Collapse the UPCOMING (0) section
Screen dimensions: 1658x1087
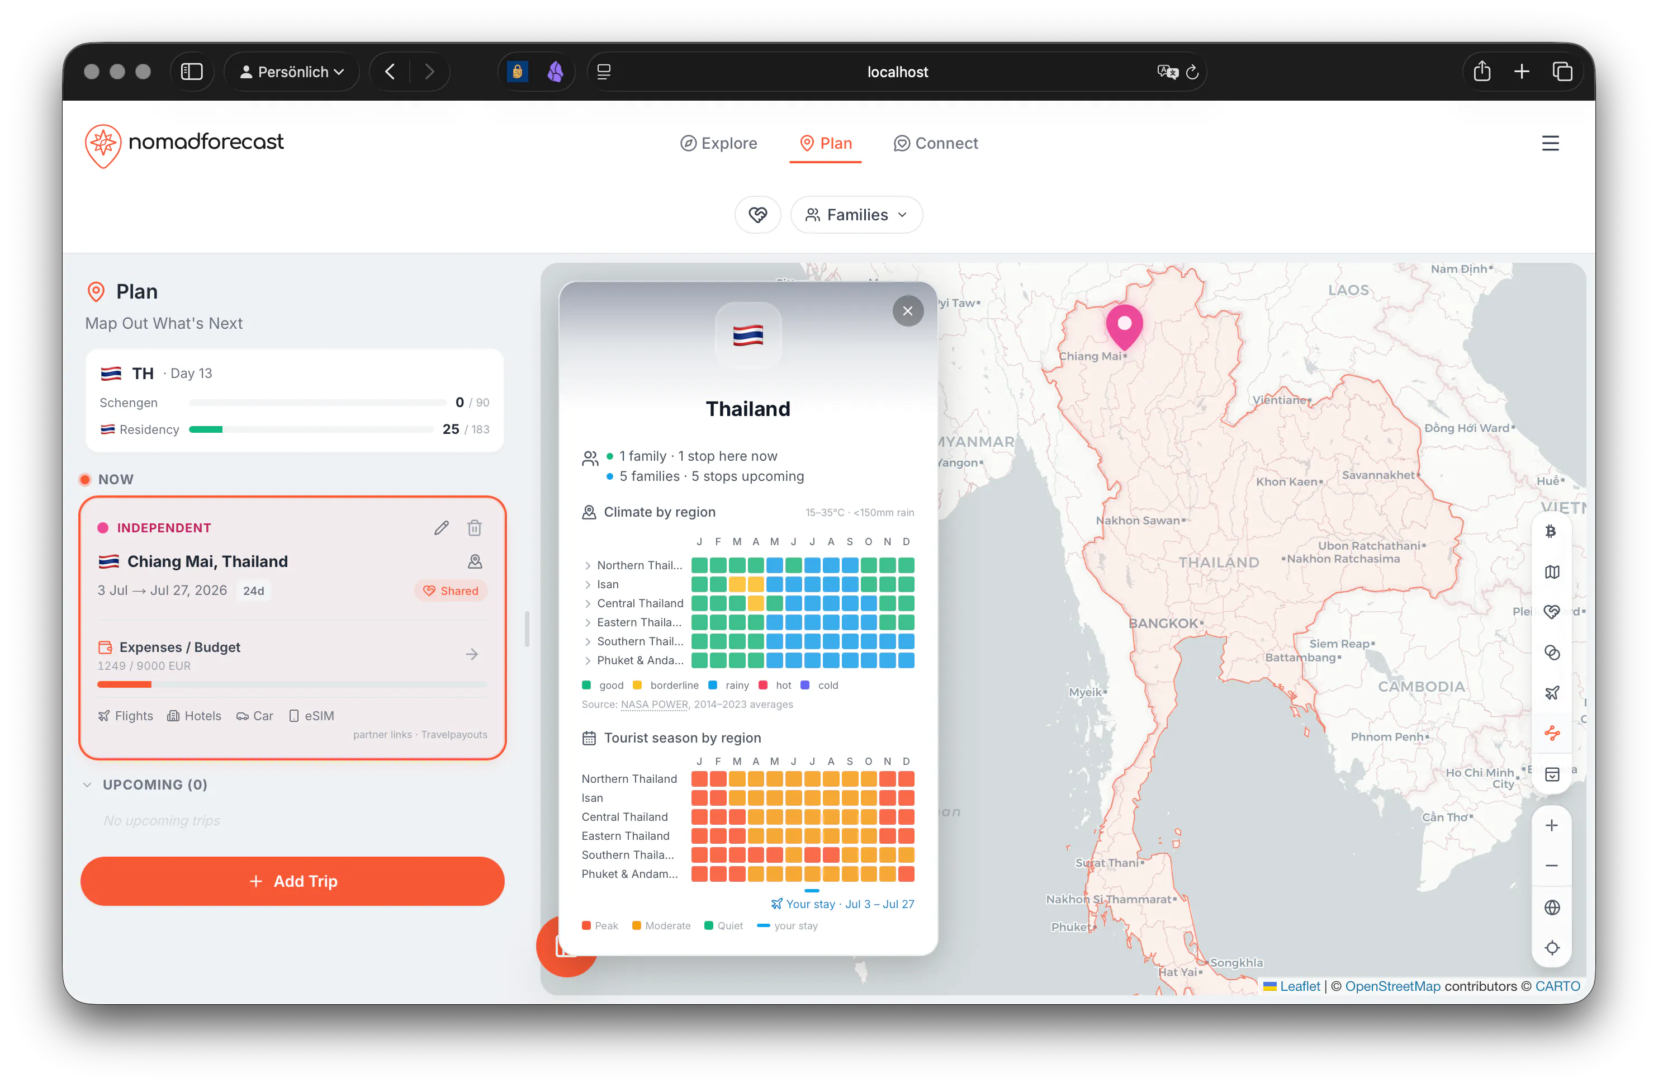[145, 784]
